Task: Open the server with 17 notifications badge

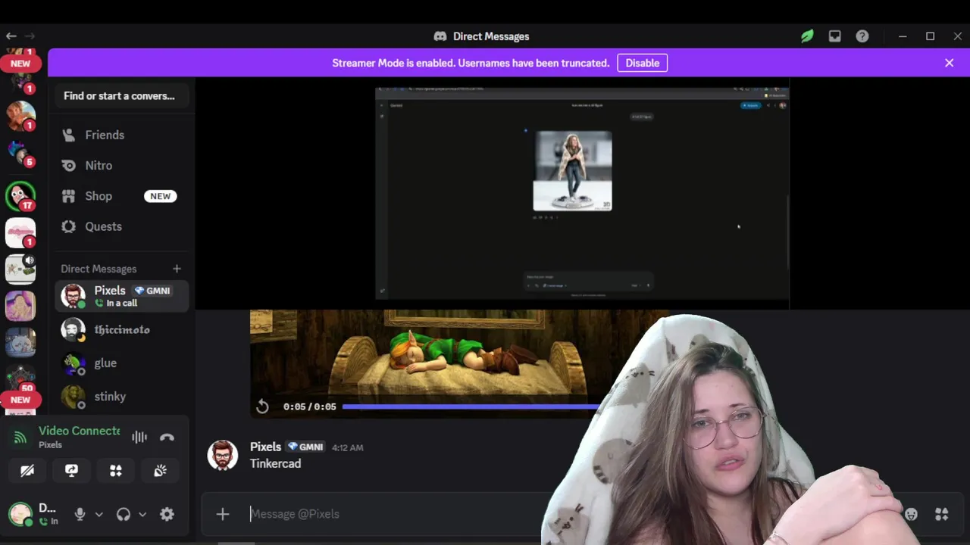Action: point(20,196)
